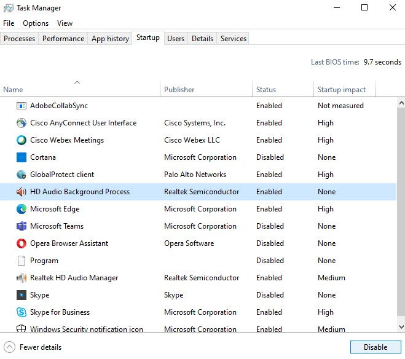Maximize the Task Manager window

click(364, 8)
